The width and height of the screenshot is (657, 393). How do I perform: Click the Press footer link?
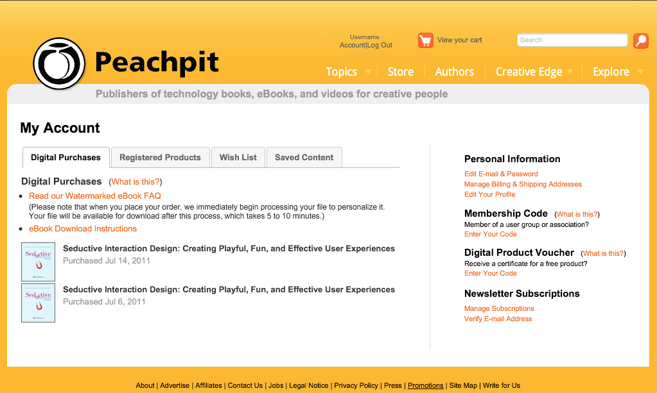pyautogui.click(x=393, y=385)
